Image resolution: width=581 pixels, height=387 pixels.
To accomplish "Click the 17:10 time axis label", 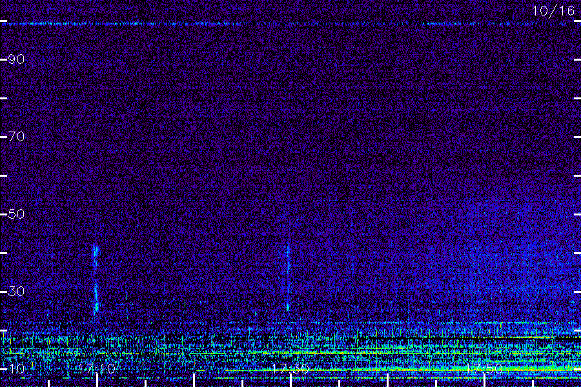I will (97, 368).
